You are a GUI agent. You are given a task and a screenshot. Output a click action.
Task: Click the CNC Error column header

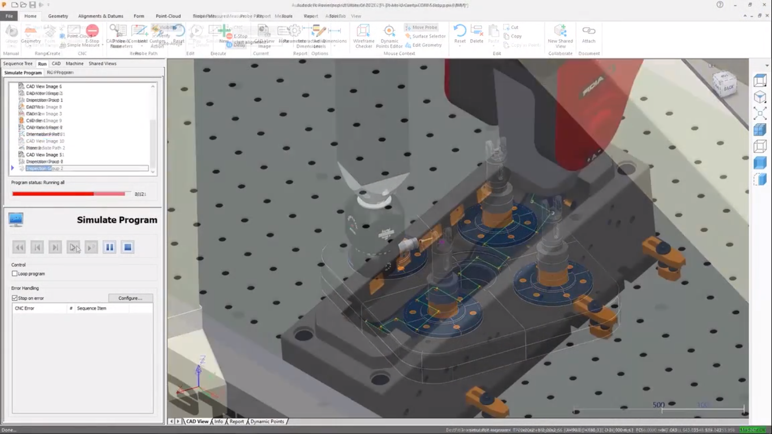[40, 309]
